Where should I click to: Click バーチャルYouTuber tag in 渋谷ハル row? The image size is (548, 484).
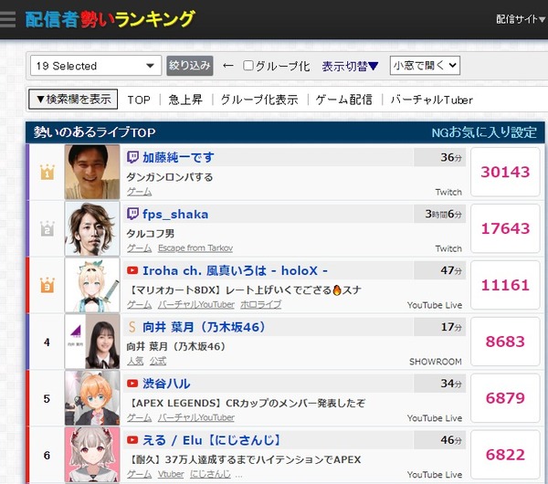196,417
